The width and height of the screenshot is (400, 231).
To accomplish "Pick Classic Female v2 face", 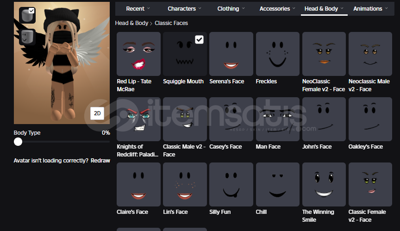I will click(370, 184).
